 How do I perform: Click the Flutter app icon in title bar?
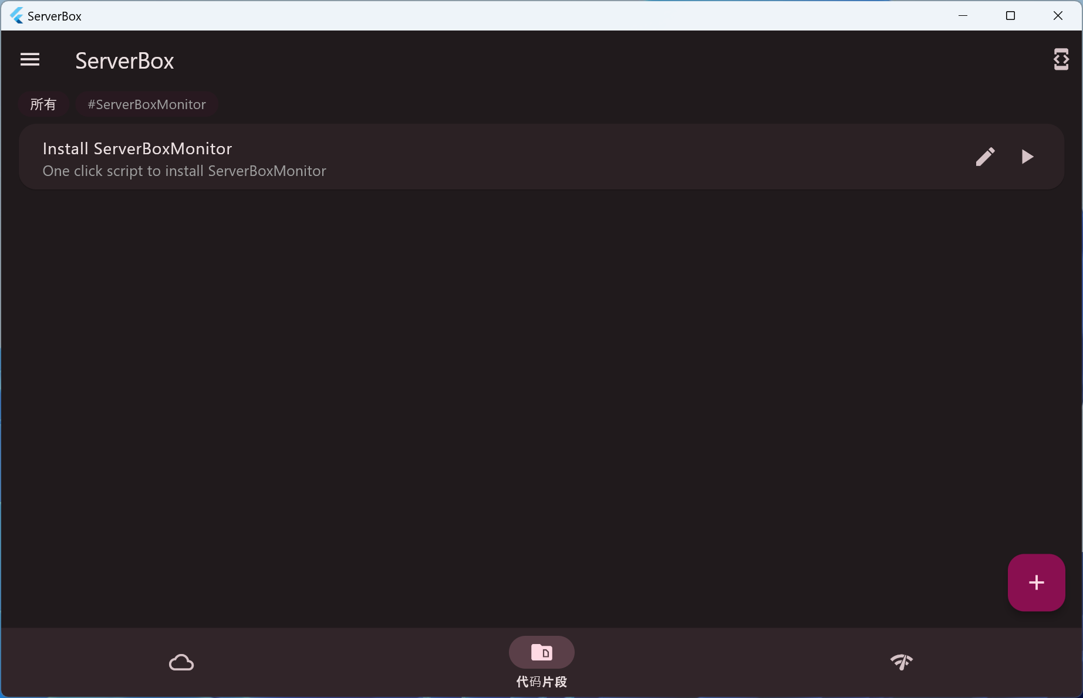[16, 16]
